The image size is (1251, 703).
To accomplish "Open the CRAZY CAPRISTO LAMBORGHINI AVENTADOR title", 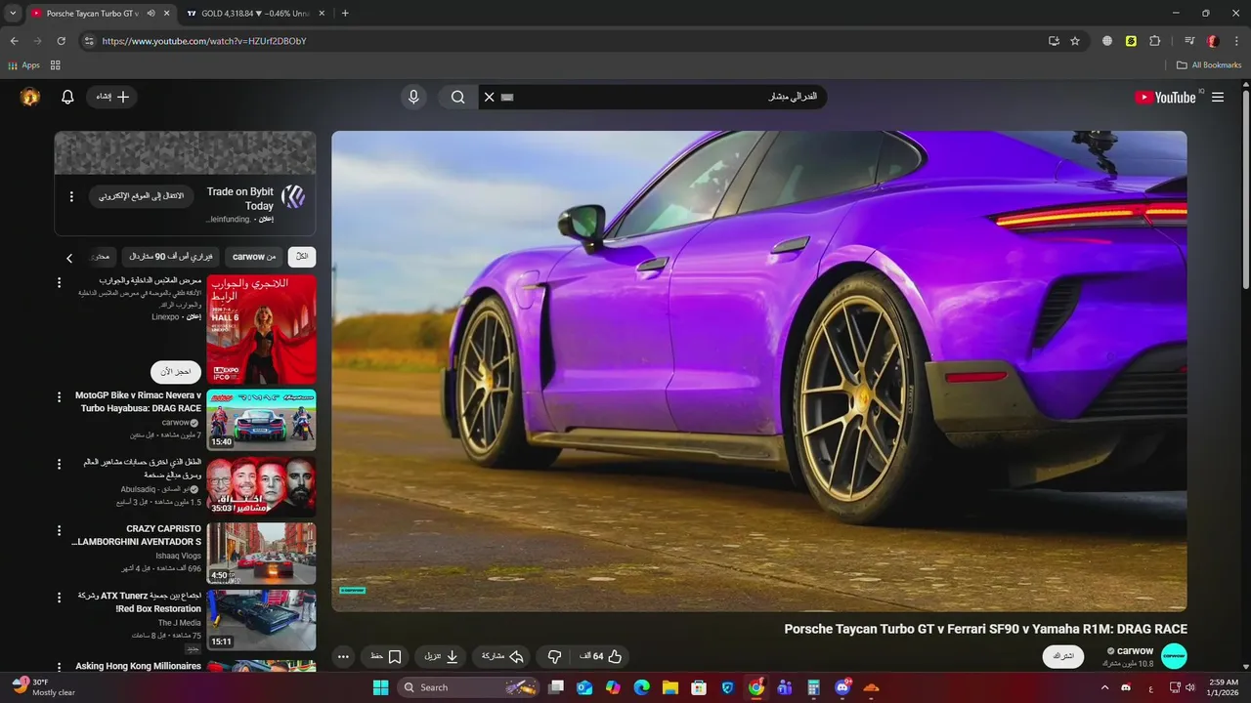I will pos(137,535).
